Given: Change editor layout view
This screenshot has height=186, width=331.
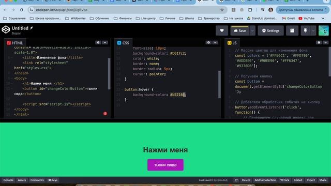Looking at the screenshot, I should (292, 31).
